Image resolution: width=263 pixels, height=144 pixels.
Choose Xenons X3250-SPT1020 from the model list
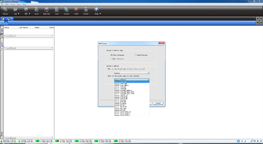tap(132, 112)
